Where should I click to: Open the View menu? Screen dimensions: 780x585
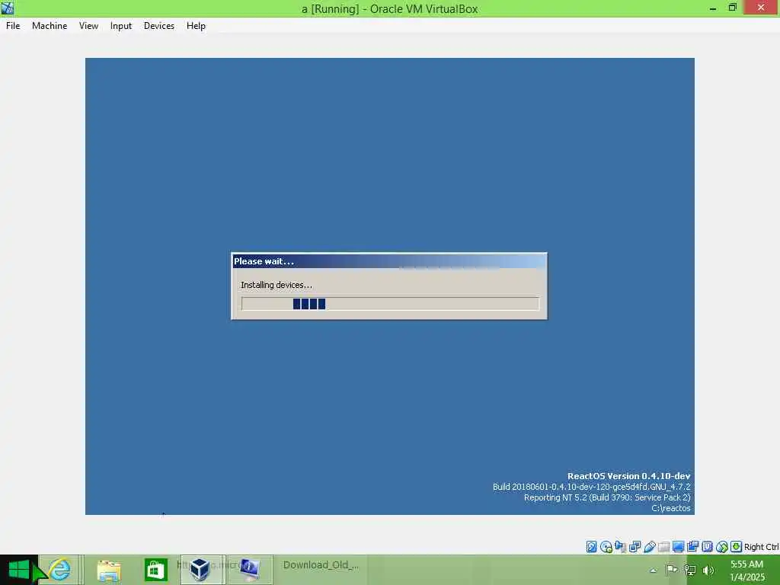click(x=88, y=26)
